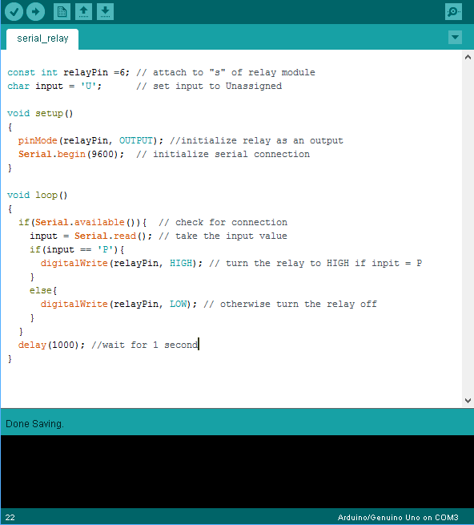Click 'HIGH' in the digitalWrite line
Screen dimensions: 474x525
(x=181, y=263)
